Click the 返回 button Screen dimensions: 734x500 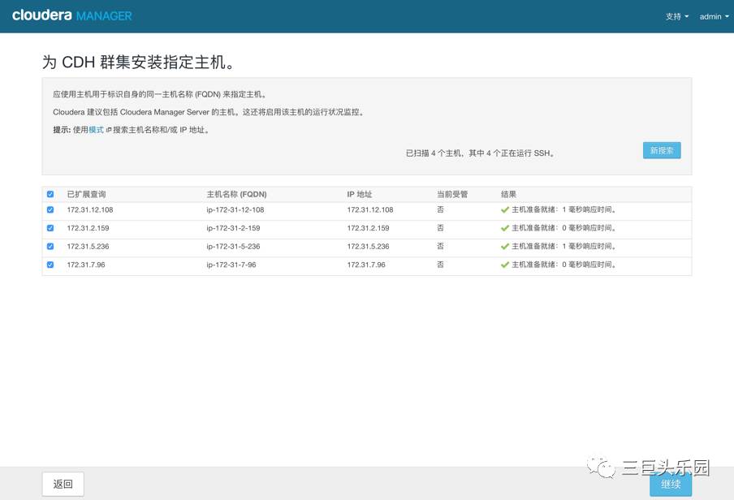(x=63, y=484)
